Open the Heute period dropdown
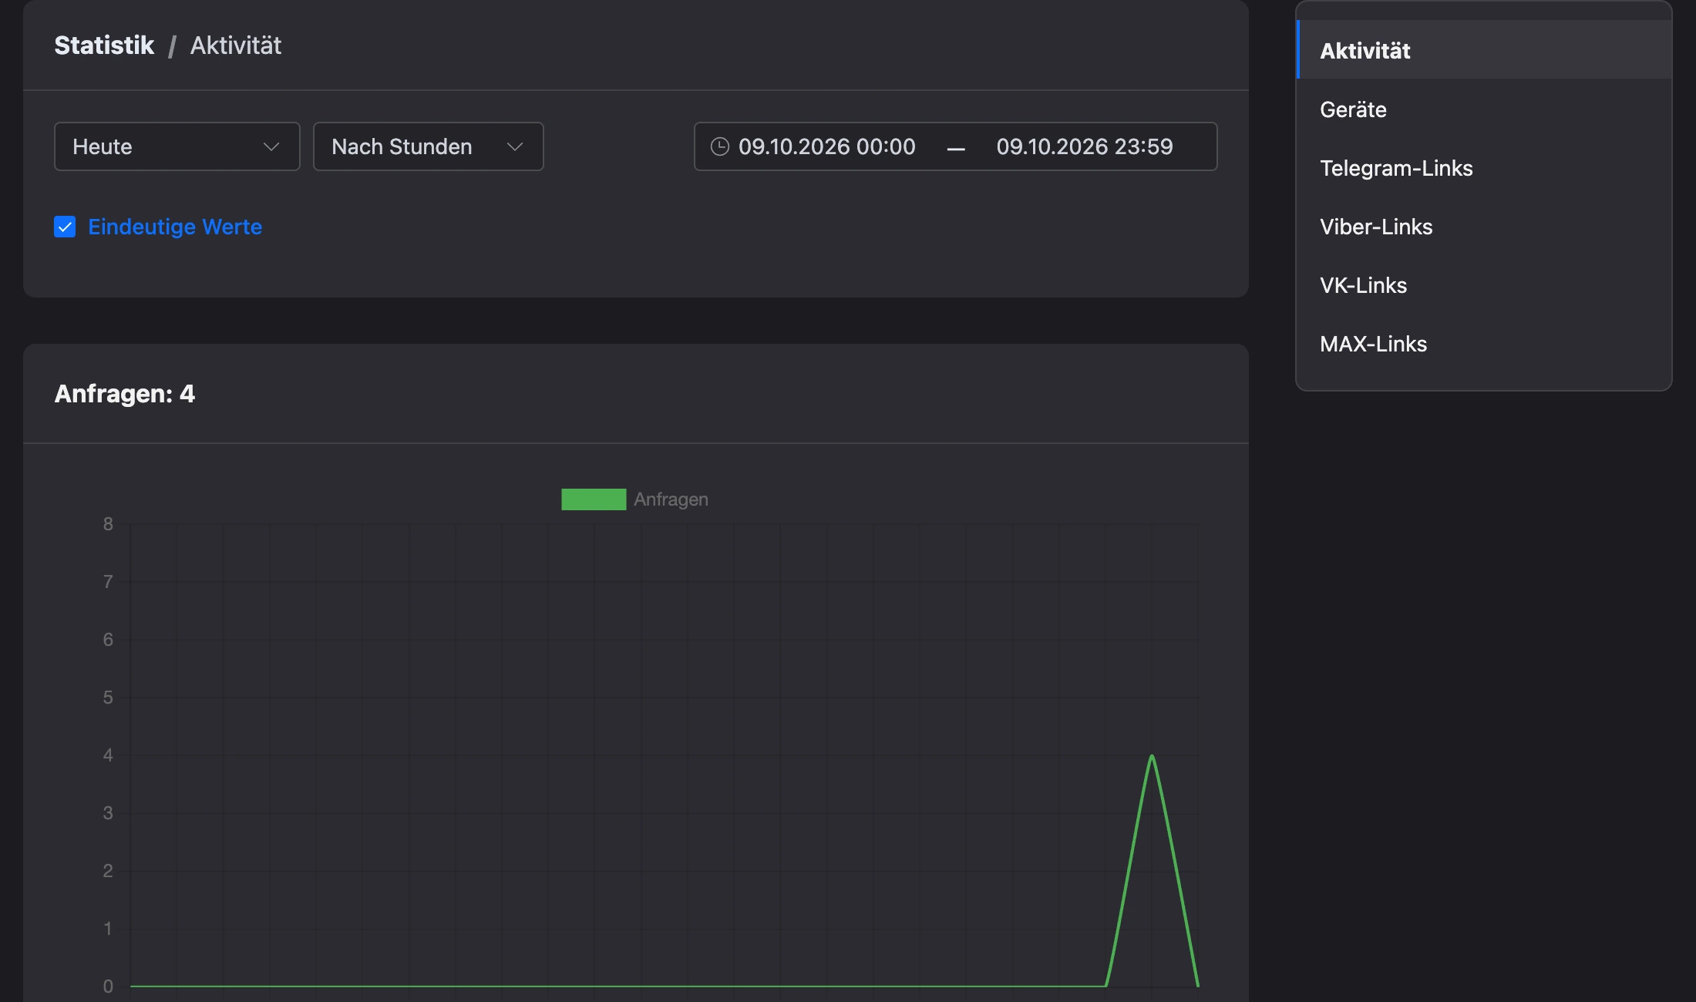Screen dimensions: 1696x1002 coord(177,146)
